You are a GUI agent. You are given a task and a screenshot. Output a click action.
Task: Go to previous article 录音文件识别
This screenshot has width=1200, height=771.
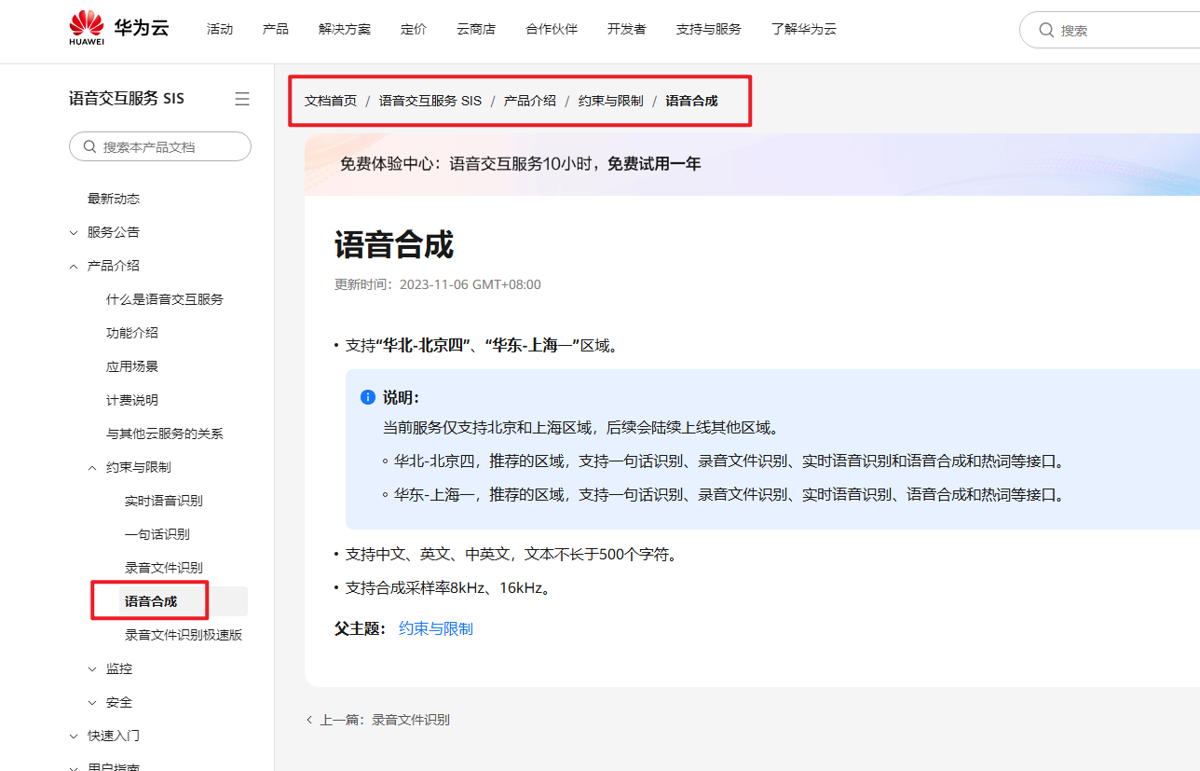(x=411, y=720)
